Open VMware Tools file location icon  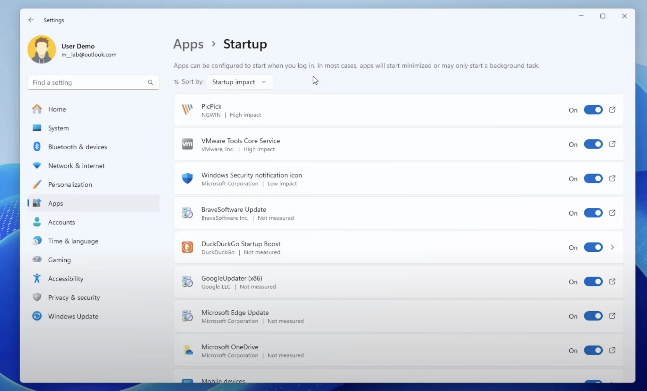(x=612, y=144)
